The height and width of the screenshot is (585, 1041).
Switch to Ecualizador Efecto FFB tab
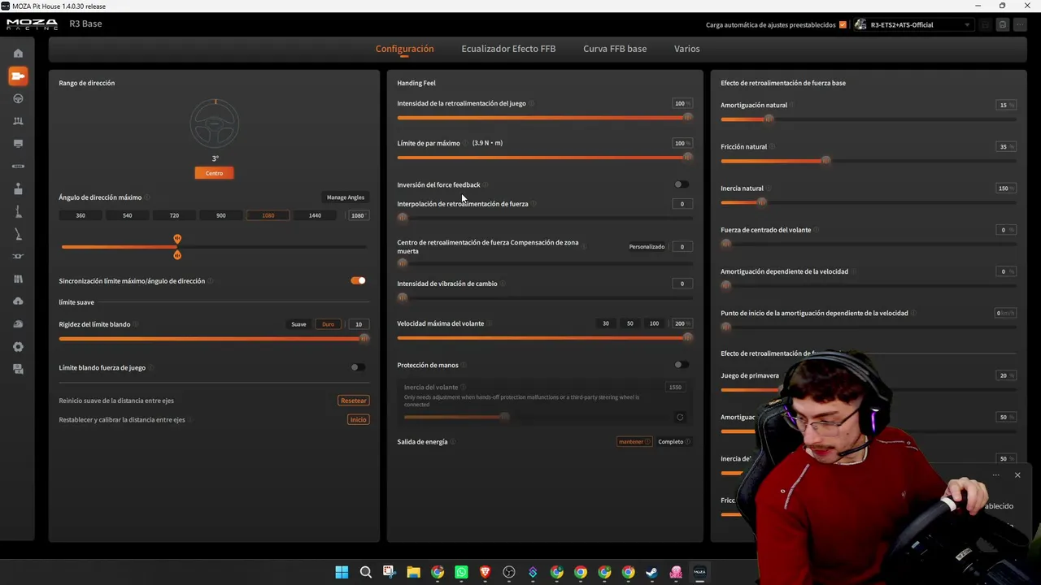(x=508, y=49)
